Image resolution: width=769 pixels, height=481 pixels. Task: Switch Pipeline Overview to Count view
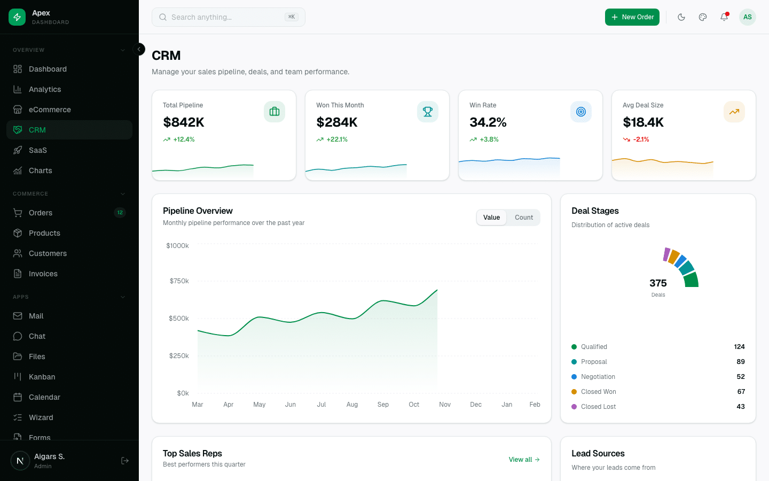(523, 218)
